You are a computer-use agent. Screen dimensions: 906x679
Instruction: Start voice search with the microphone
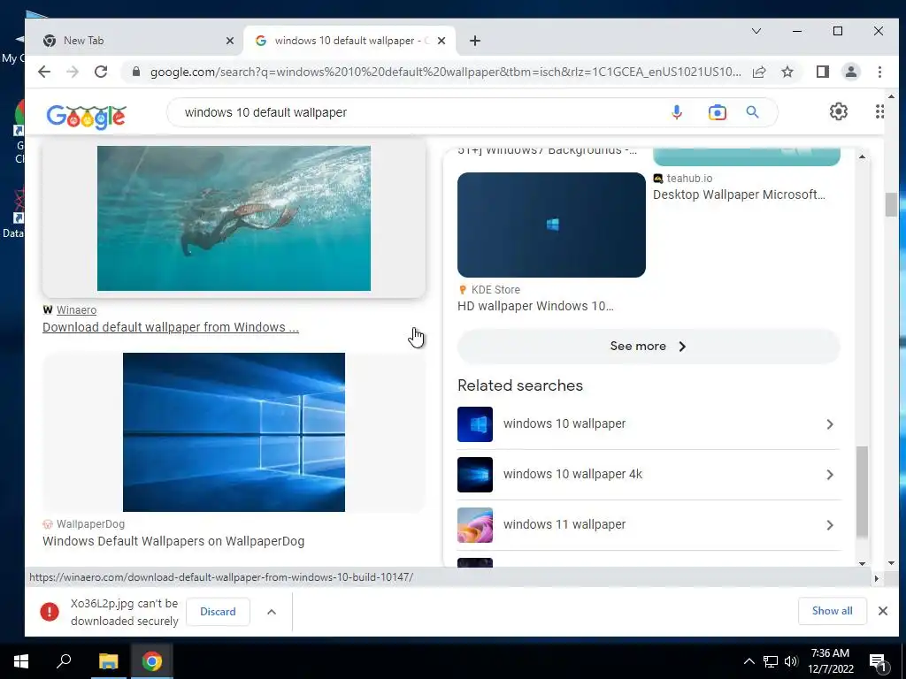click(x=677, y=112)
